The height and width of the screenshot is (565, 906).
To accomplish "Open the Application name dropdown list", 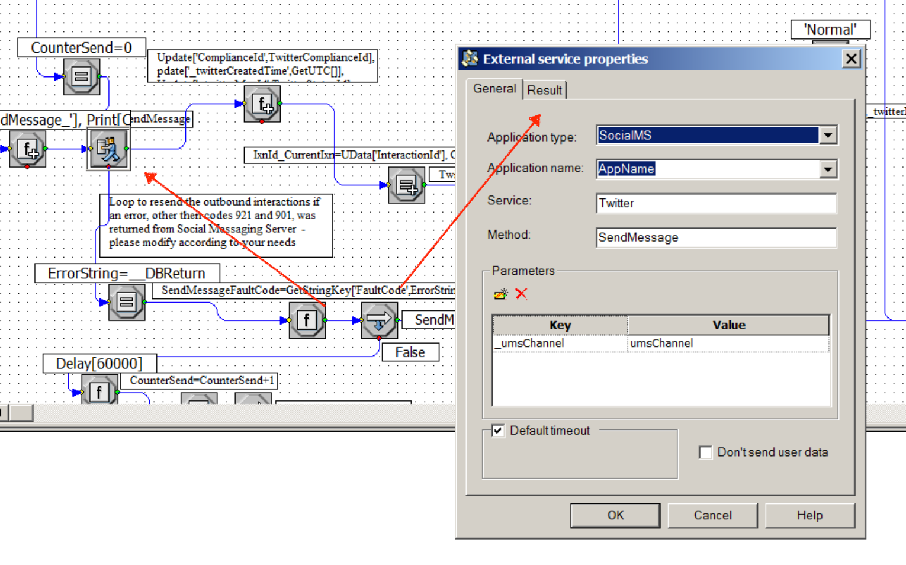I will tap(828, 169).
